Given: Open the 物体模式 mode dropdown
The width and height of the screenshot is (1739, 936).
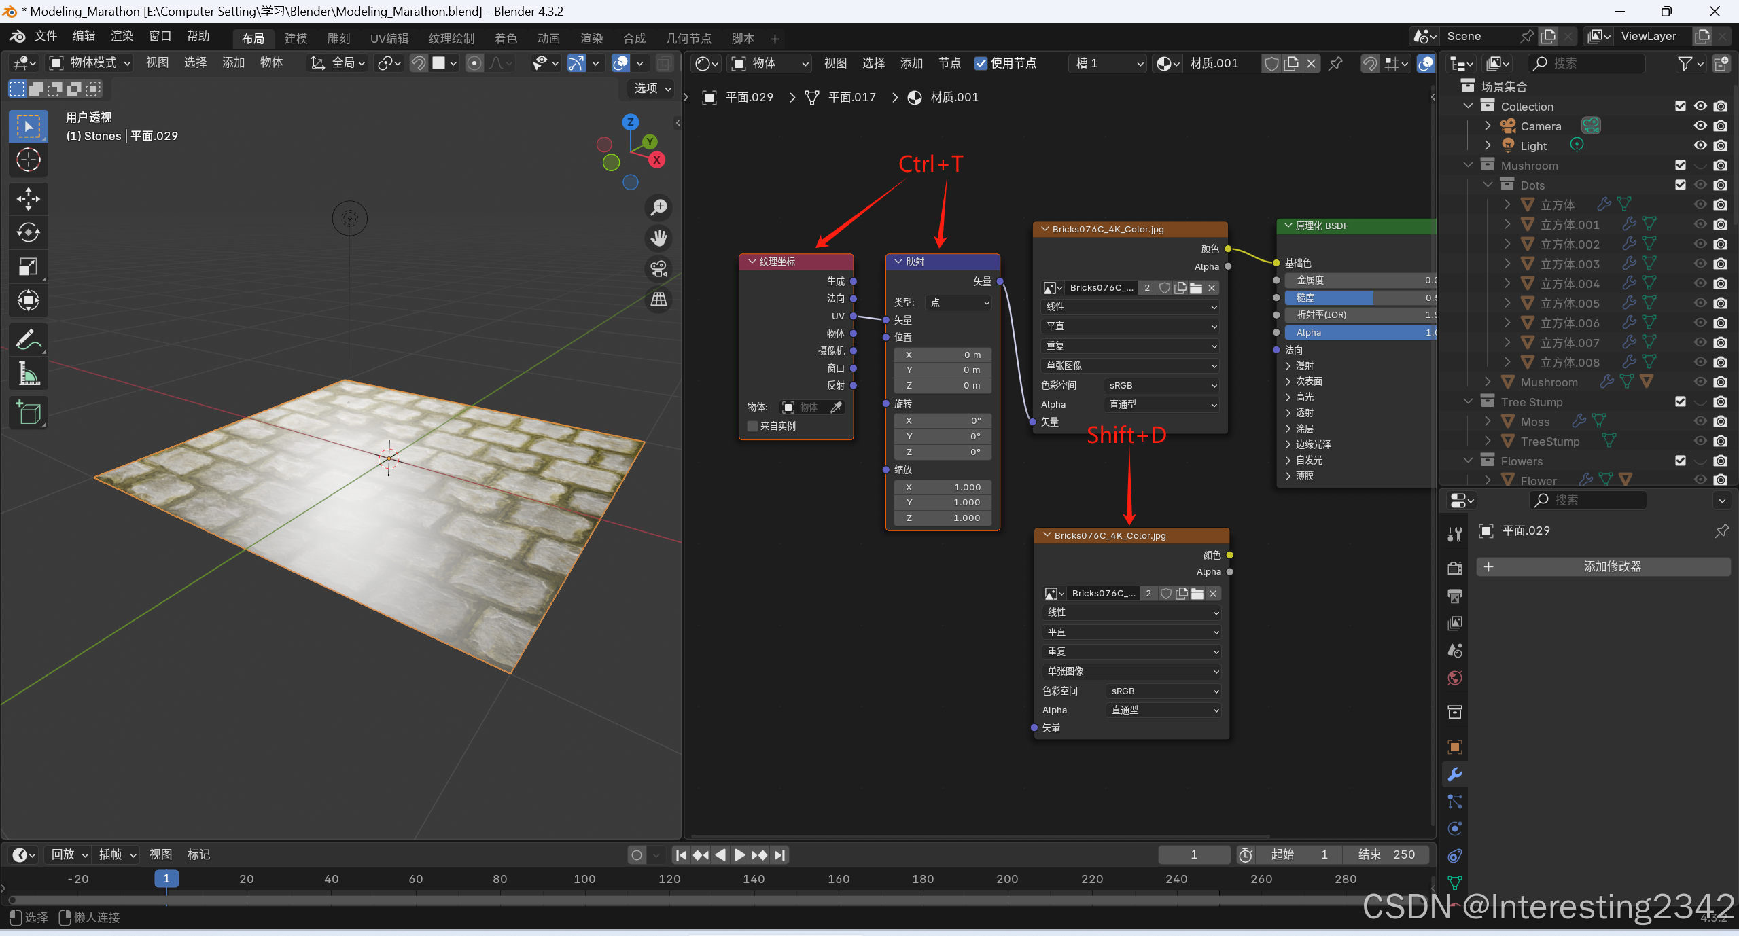Looking at the screenshot, I should point(89,63).
